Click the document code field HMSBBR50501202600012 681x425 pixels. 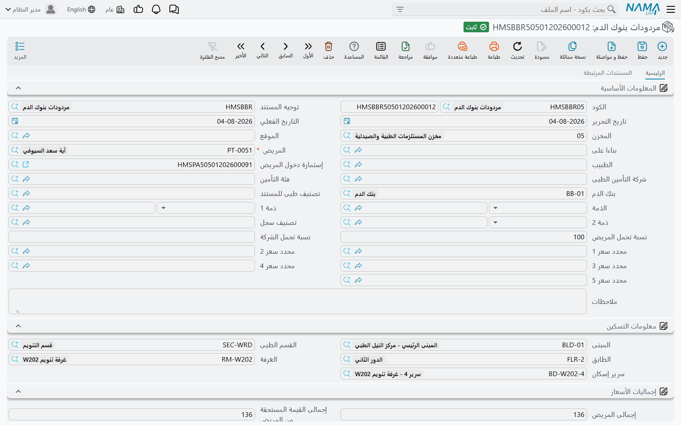coord(389,107)
